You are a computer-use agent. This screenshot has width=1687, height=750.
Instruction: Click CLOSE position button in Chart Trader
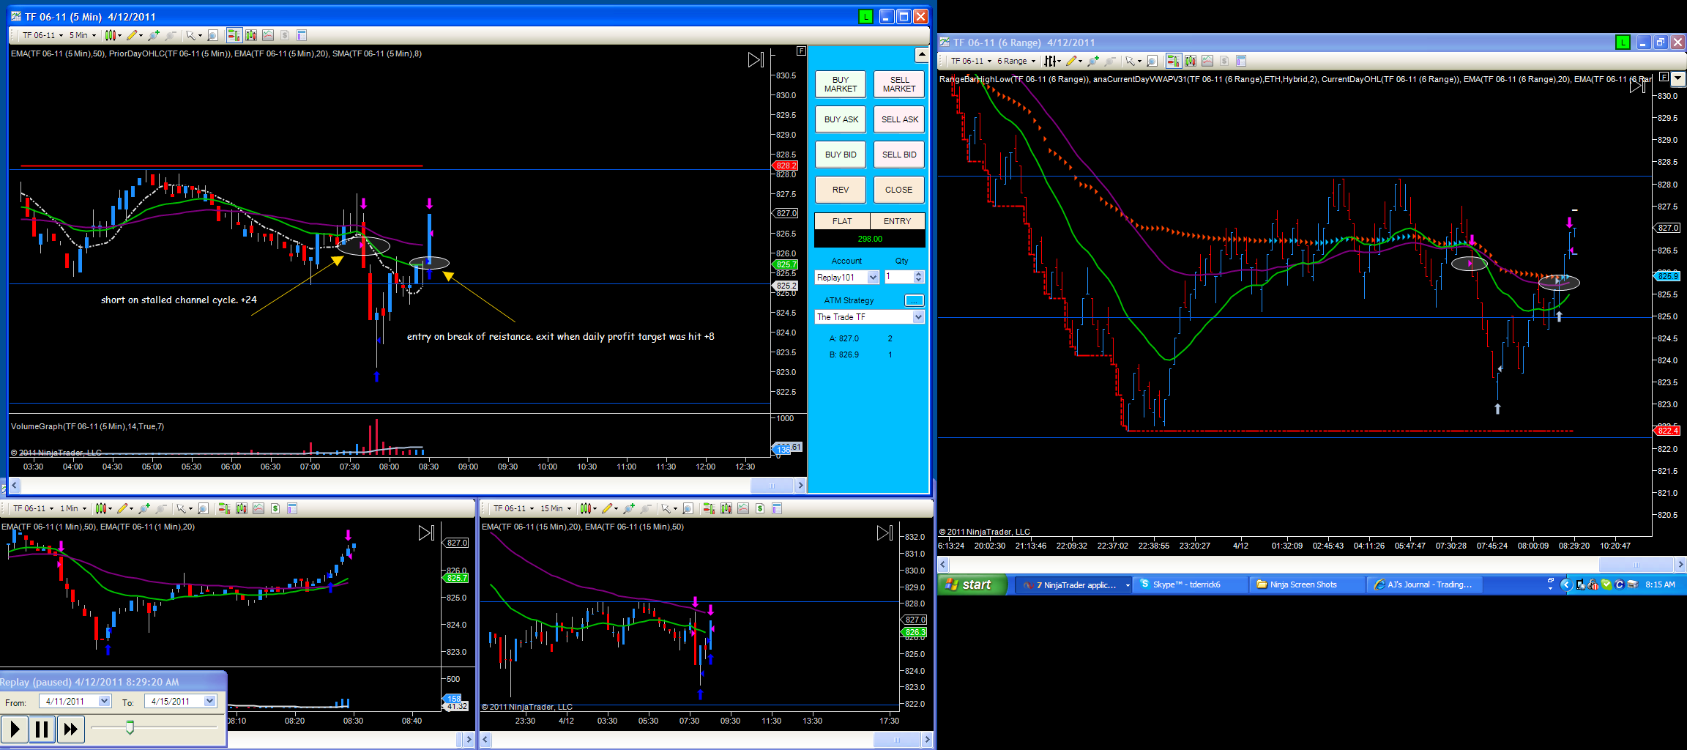[899, 190]
